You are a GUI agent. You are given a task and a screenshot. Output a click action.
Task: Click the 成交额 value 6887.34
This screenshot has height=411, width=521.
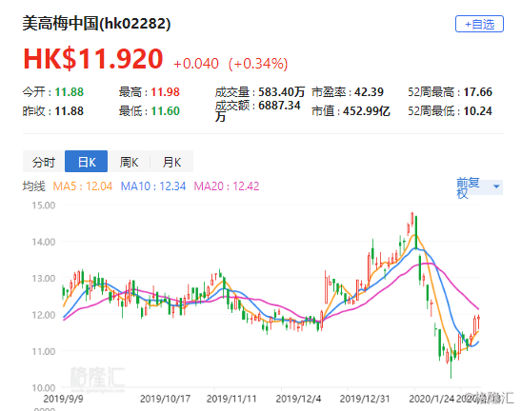click(x=279, y=106)
